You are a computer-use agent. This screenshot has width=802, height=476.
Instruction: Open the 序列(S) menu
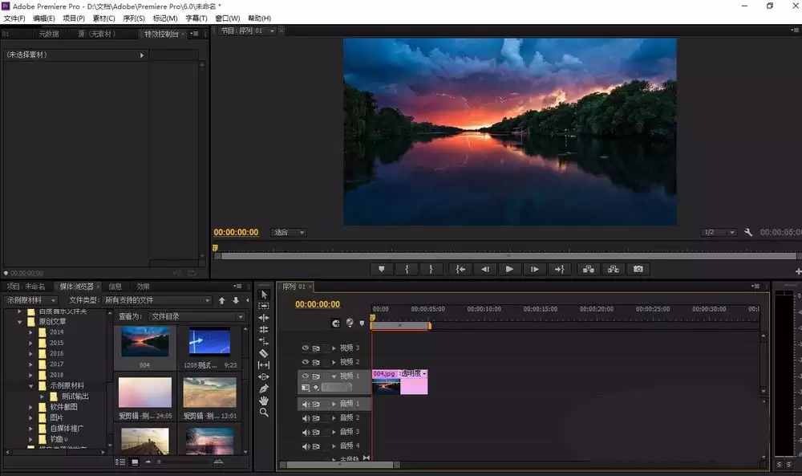(x=134, y=18)
